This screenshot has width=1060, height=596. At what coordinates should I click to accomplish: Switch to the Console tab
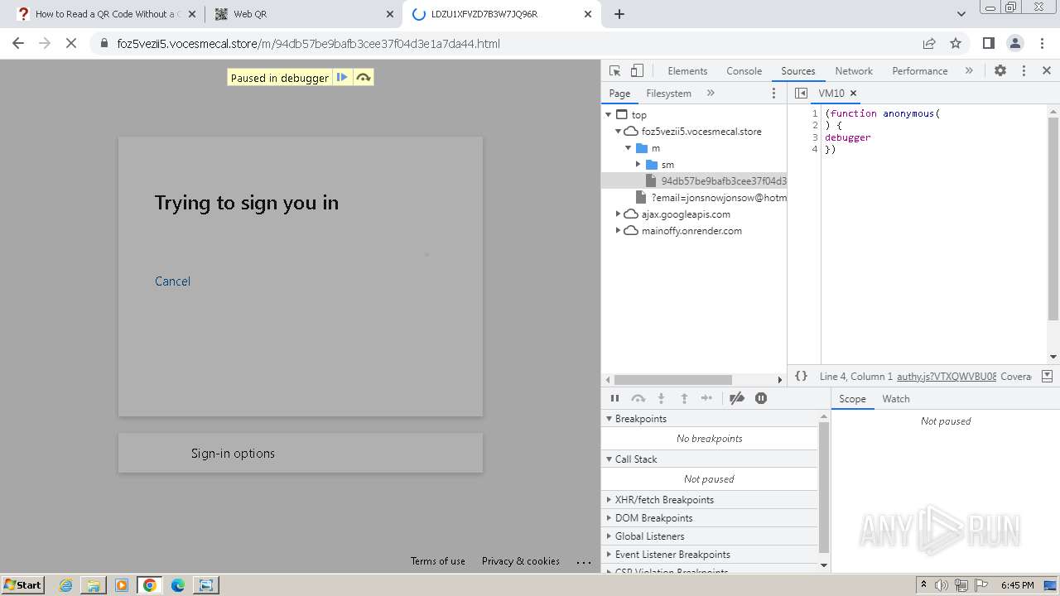click(x=744, y=71)
